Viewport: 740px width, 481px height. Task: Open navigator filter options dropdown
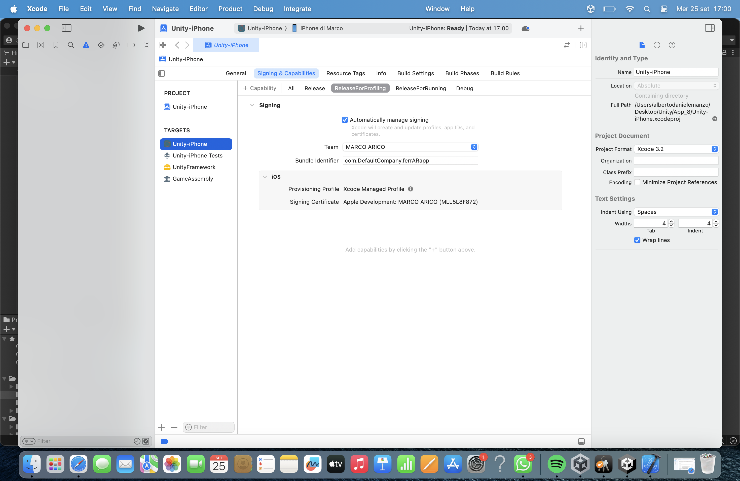pos(29,441)
